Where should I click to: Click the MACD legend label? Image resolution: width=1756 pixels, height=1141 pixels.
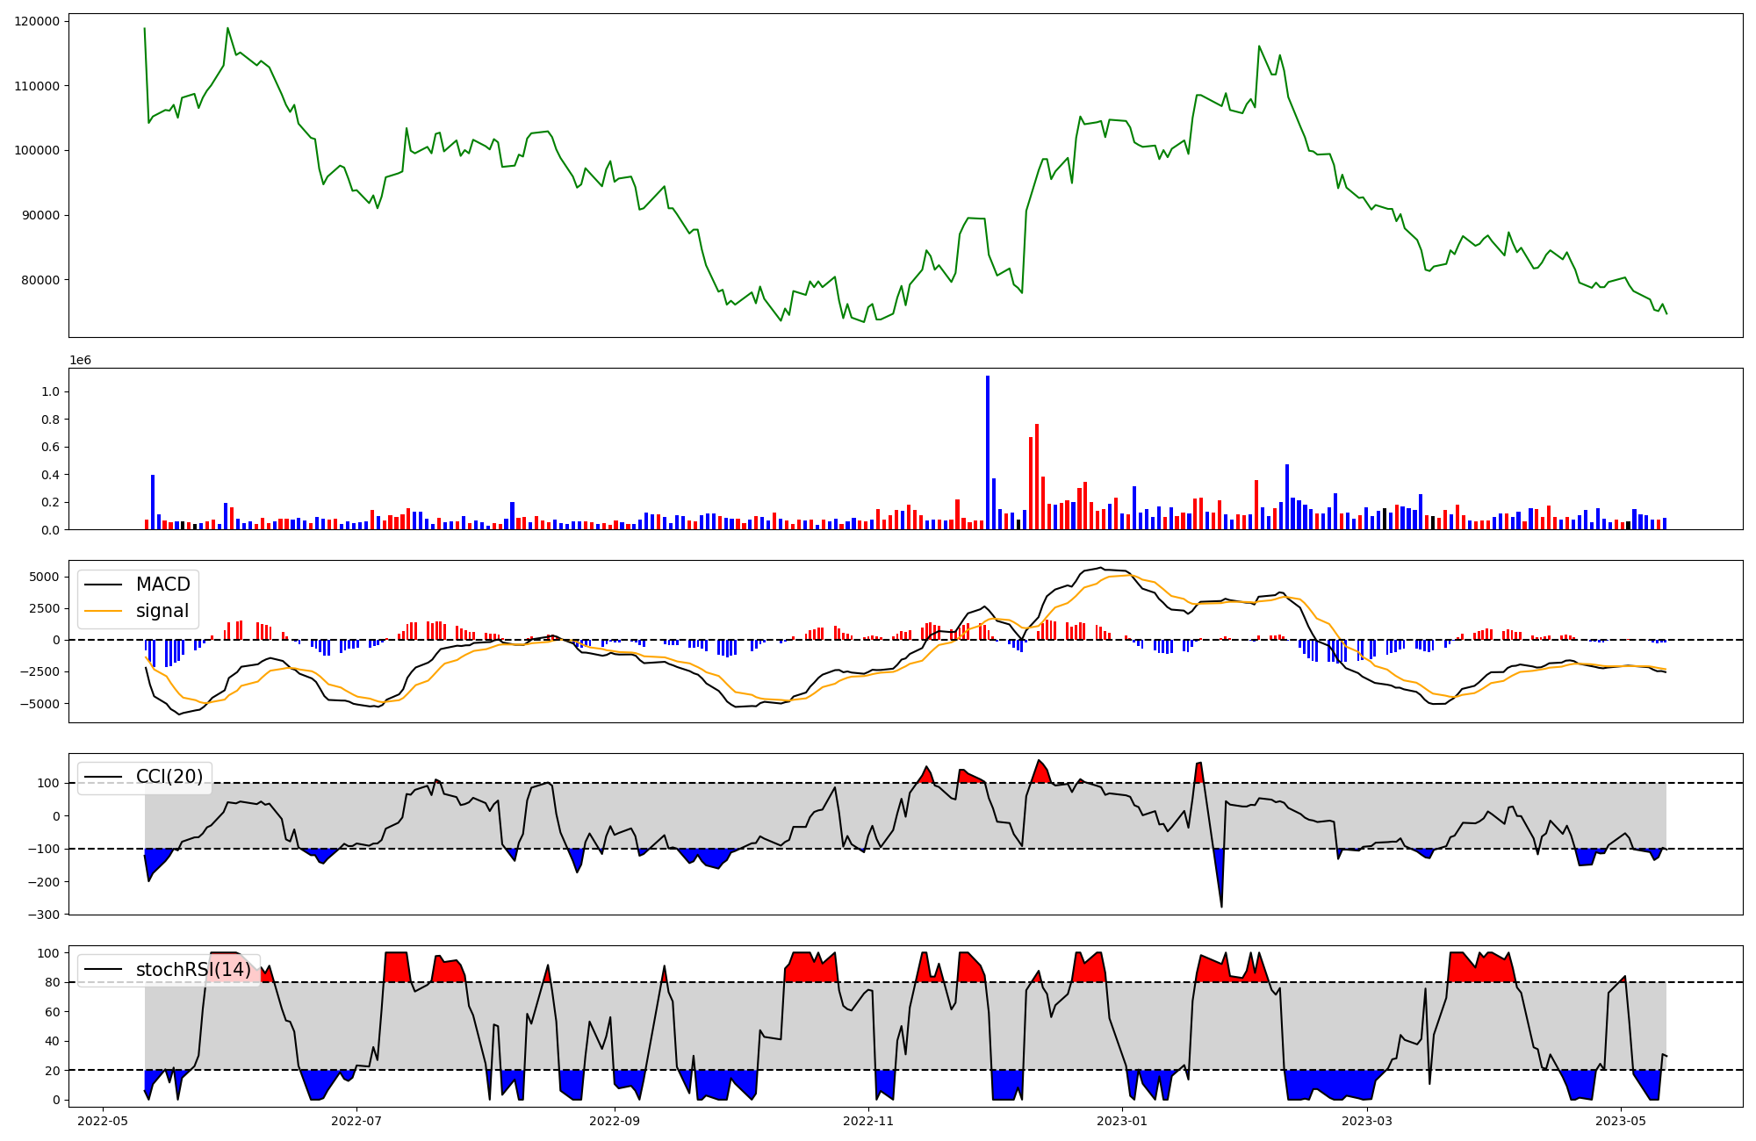[162, 585]
